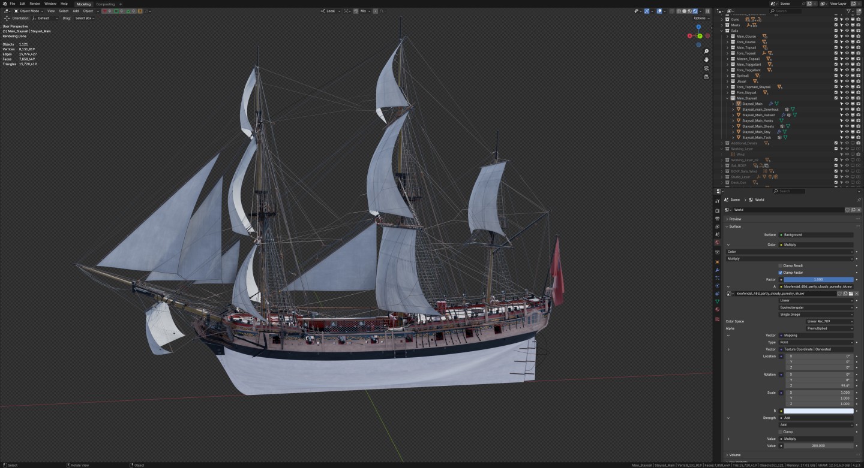Open the Output properties tab icon
The width and height of the screenshot is (864, 468).
pos(717,219)
